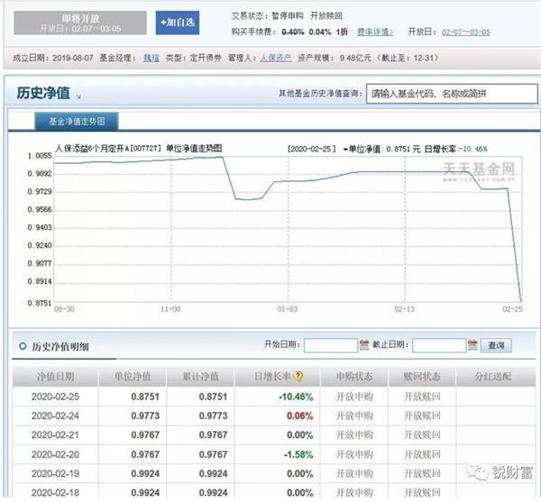
Task: Select date cell 2020-02-20
Action: 55,454
